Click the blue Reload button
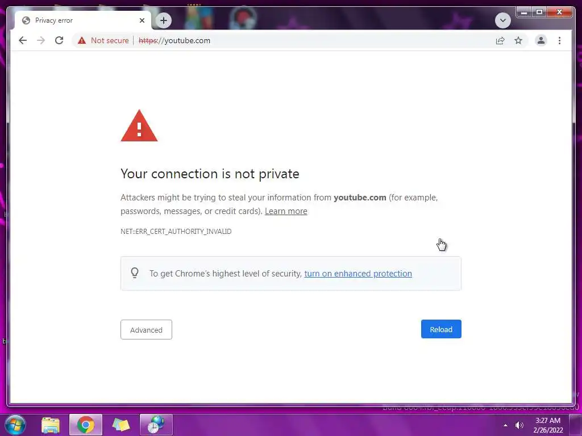This screenshot has width=582, height=436. 441,329
